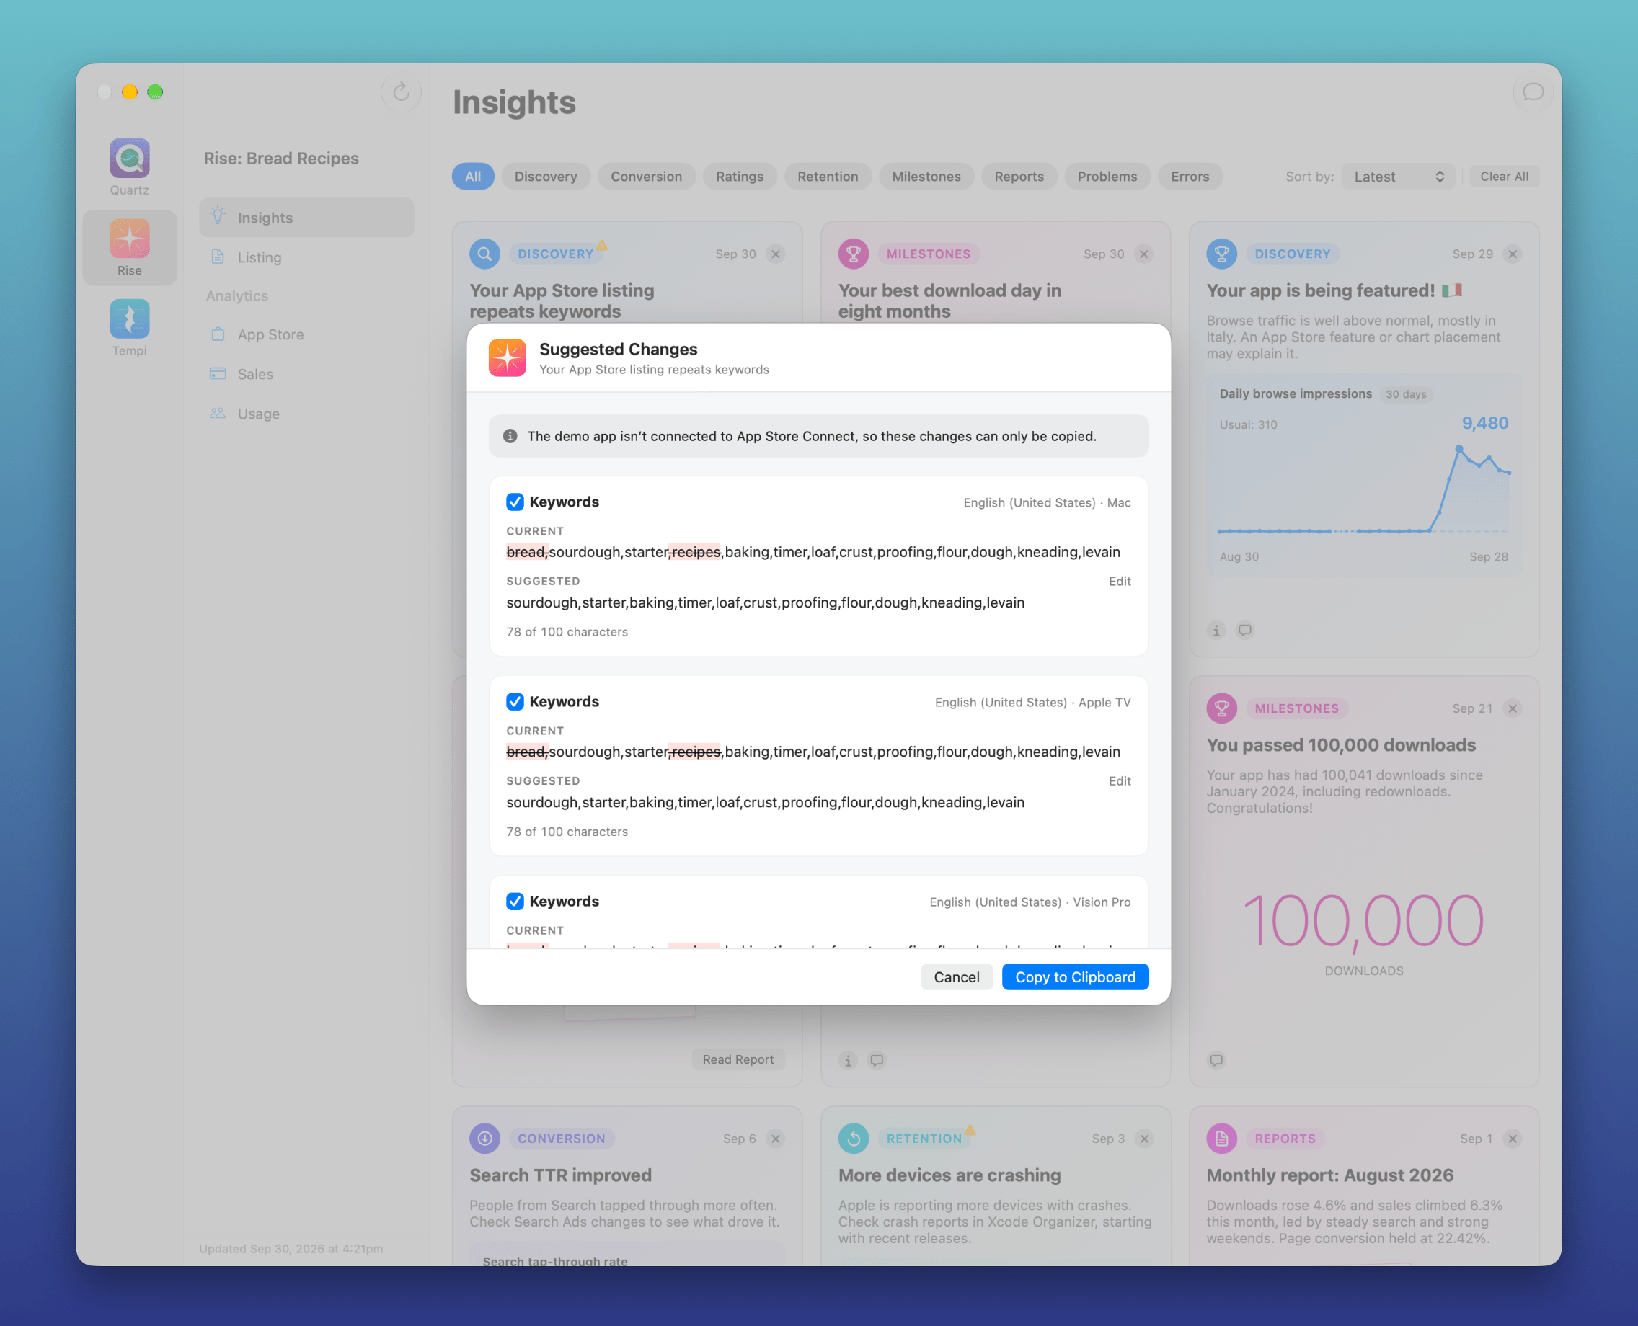Select Insights in the sidebar
This screenshot has width=1638, height=1326.
[306, 218]
